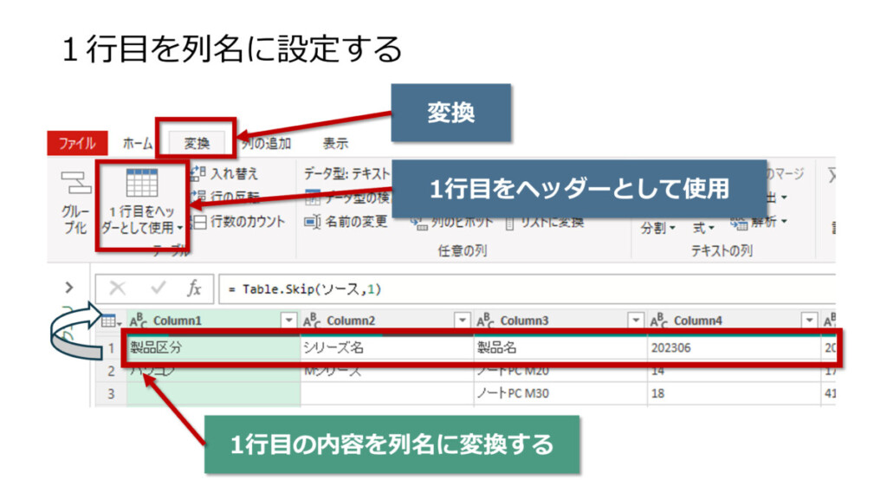Click Use First Row as Headers icon

(141, 183)
